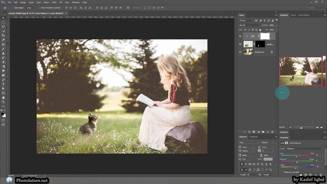Open the Fill value dropdown

coord(276,30)
